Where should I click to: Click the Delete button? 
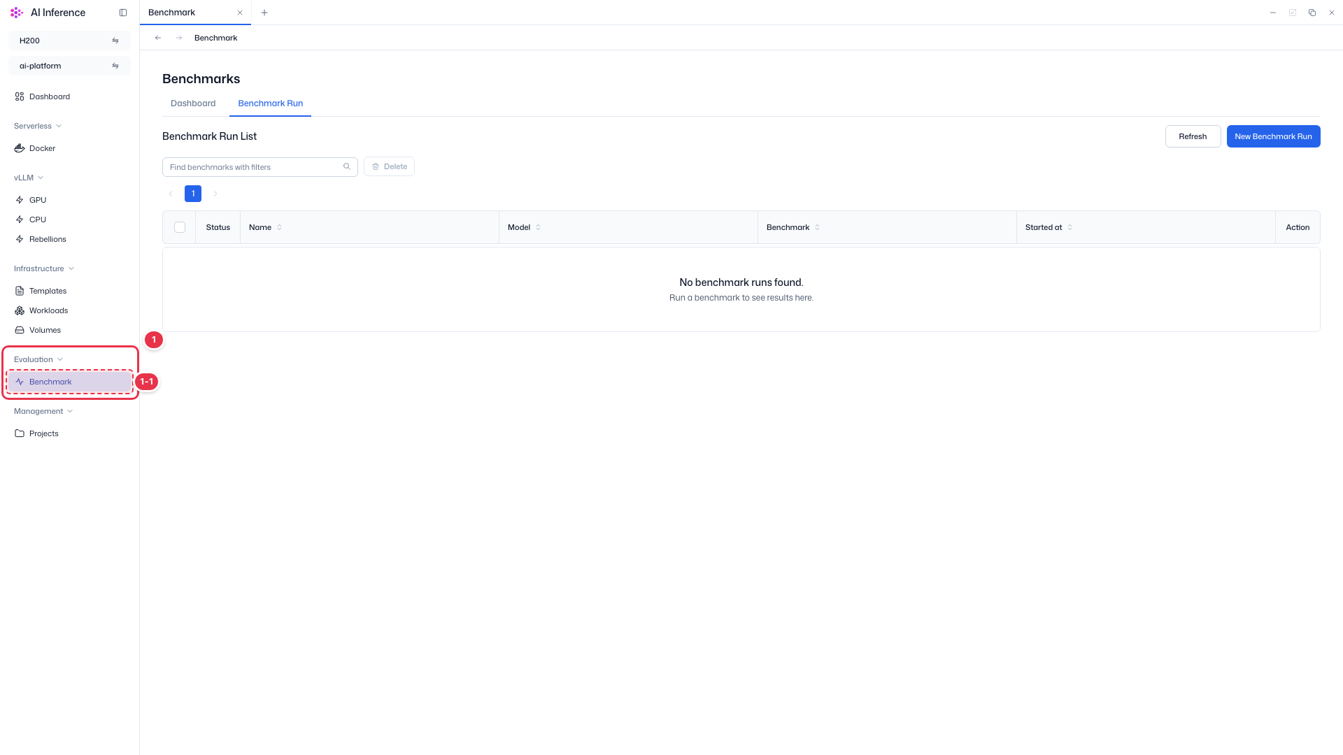(389, 166)
